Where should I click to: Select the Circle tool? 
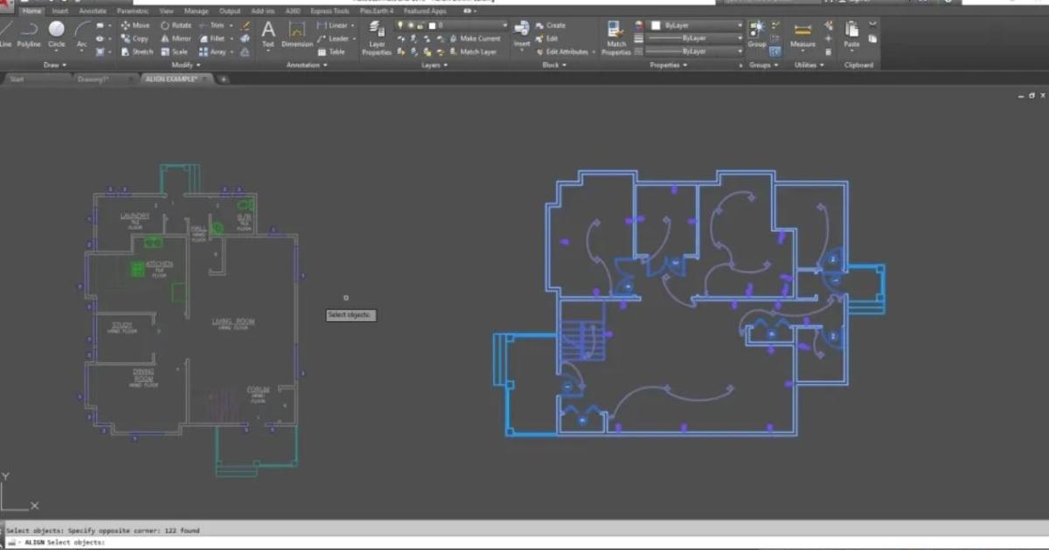click(x=57, y=33)
